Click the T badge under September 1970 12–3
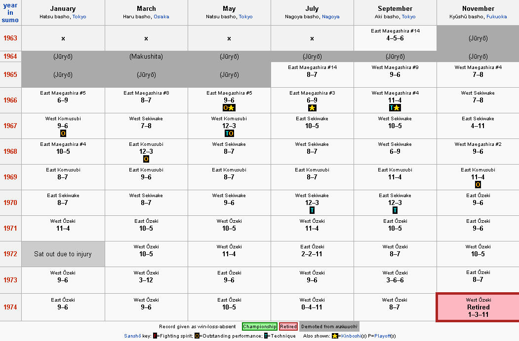Viewport: 519px width, 341px height. pos(395,210)
